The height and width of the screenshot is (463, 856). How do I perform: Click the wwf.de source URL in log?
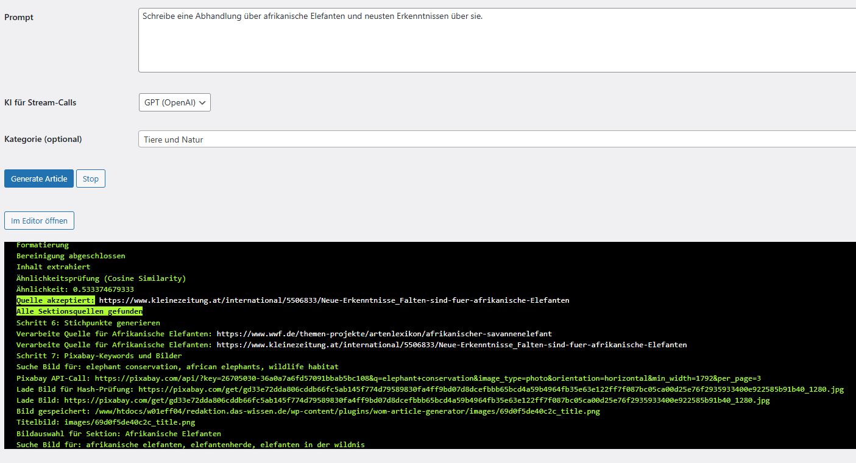(384, 334)
